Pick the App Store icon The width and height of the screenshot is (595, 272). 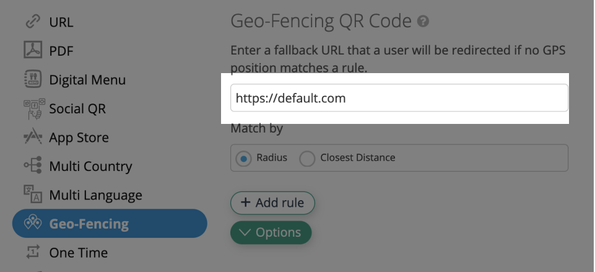point(33,137)
